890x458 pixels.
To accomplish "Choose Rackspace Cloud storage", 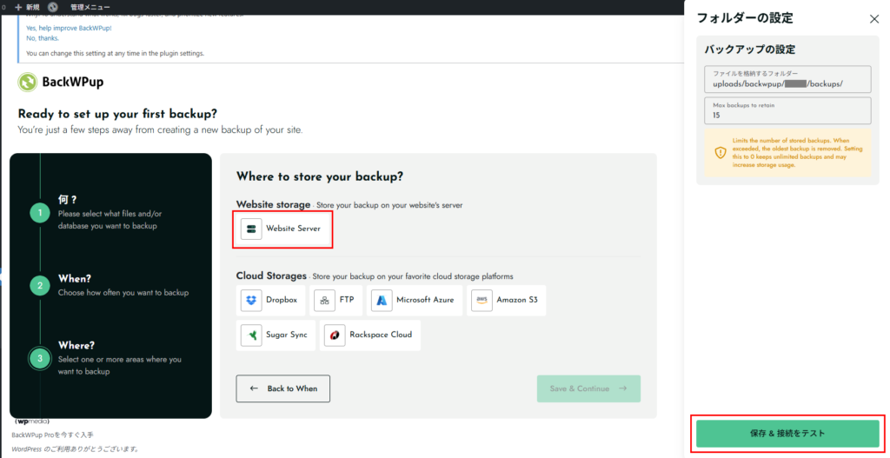I will [370, 335].
